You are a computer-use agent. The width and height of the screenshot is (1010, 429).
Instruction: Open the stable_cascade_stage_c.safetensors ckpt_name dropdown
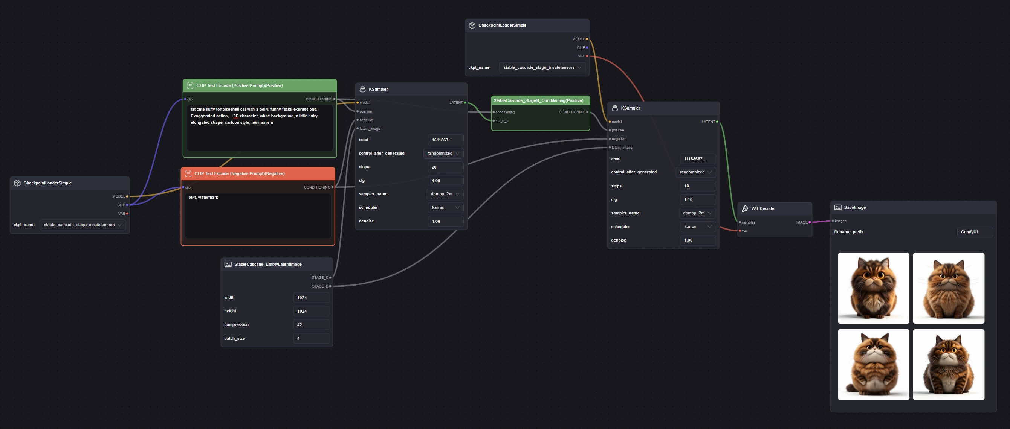[x=83, y=225]
